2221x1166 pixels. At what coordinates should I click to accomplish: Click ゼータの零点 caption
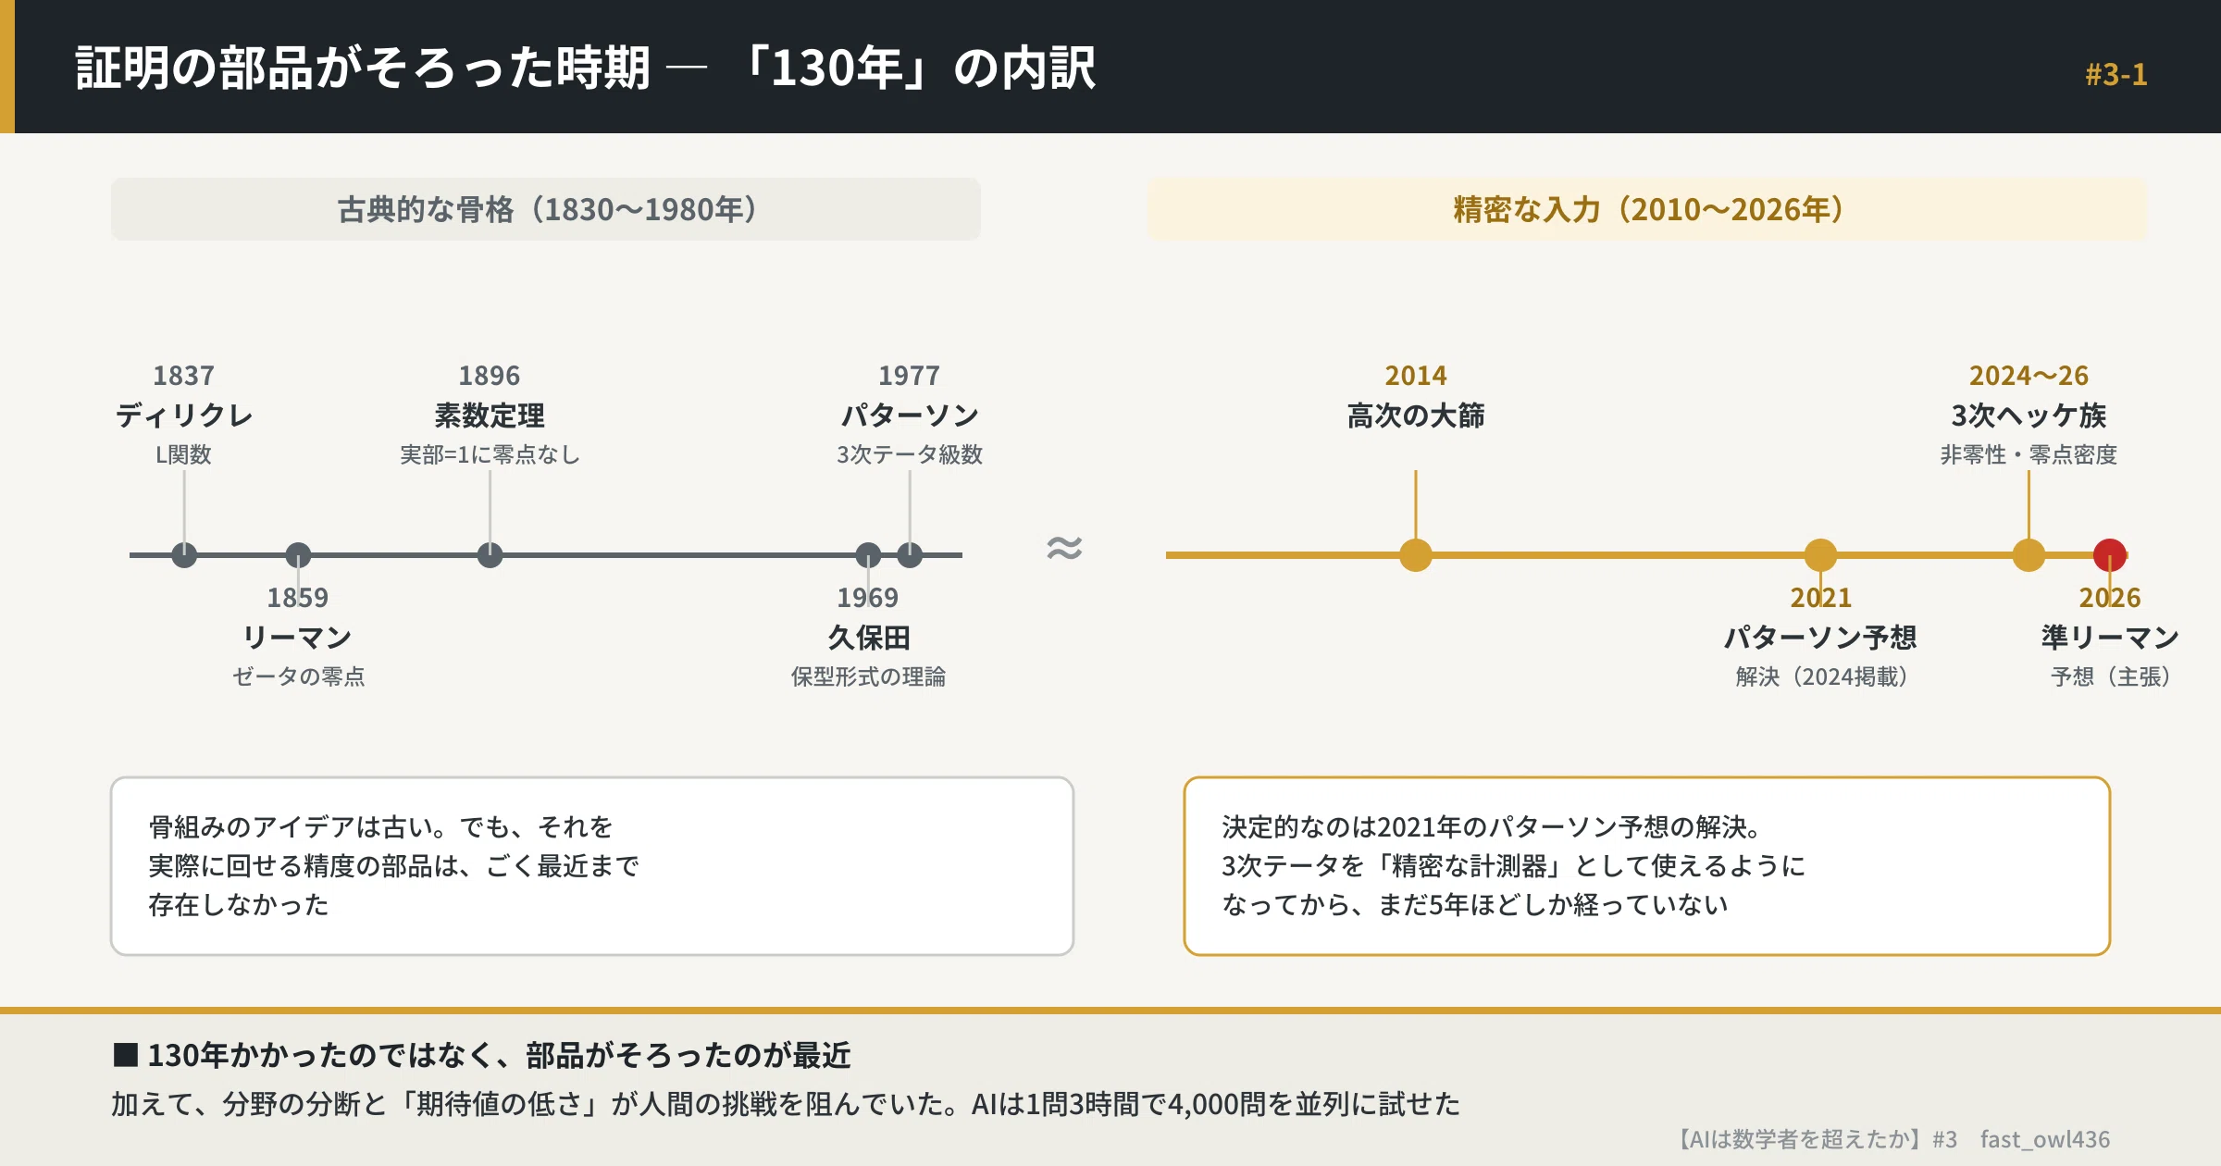(x=298, y=676)
